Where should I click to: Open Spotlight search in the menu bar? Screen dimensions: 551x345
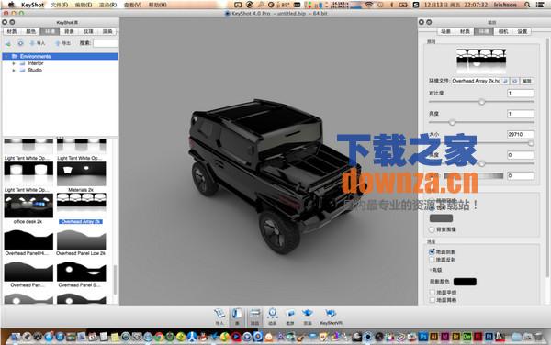click(x=527, y=5)
